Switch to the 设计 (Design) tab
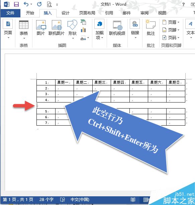 coord(66,13)
